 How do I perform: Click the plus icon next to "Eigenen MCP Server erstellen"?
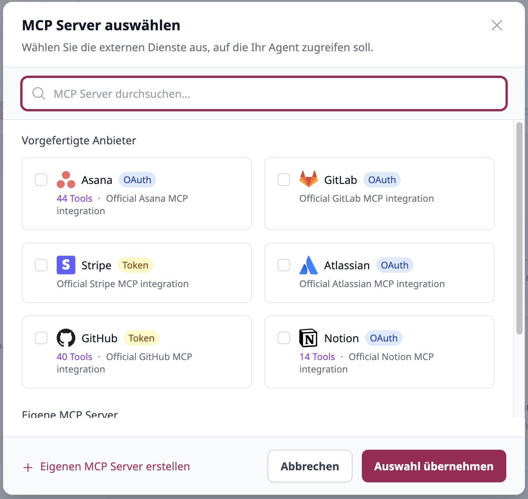pos(28,467)
